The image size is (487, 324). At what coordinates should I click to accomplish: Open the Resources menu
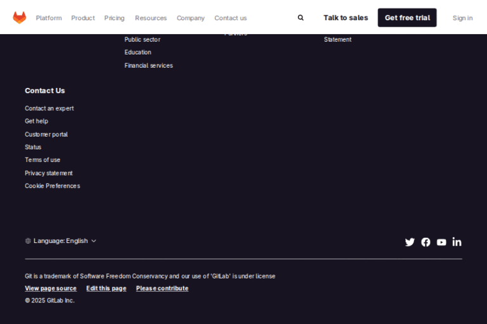[151, 18]
